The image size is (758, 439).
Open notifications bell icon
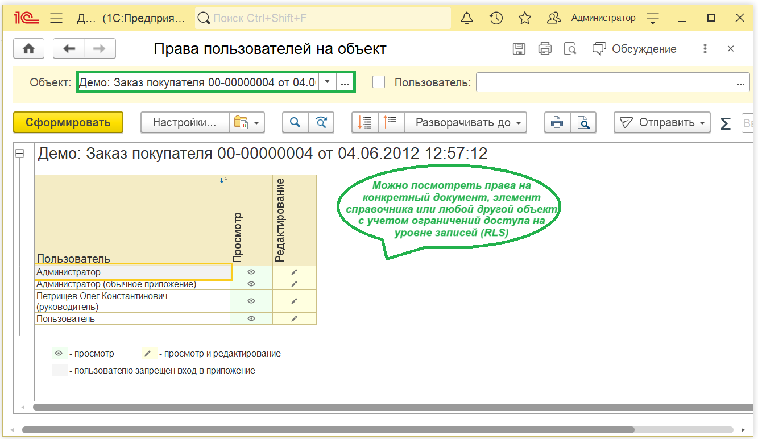point(467,18)
